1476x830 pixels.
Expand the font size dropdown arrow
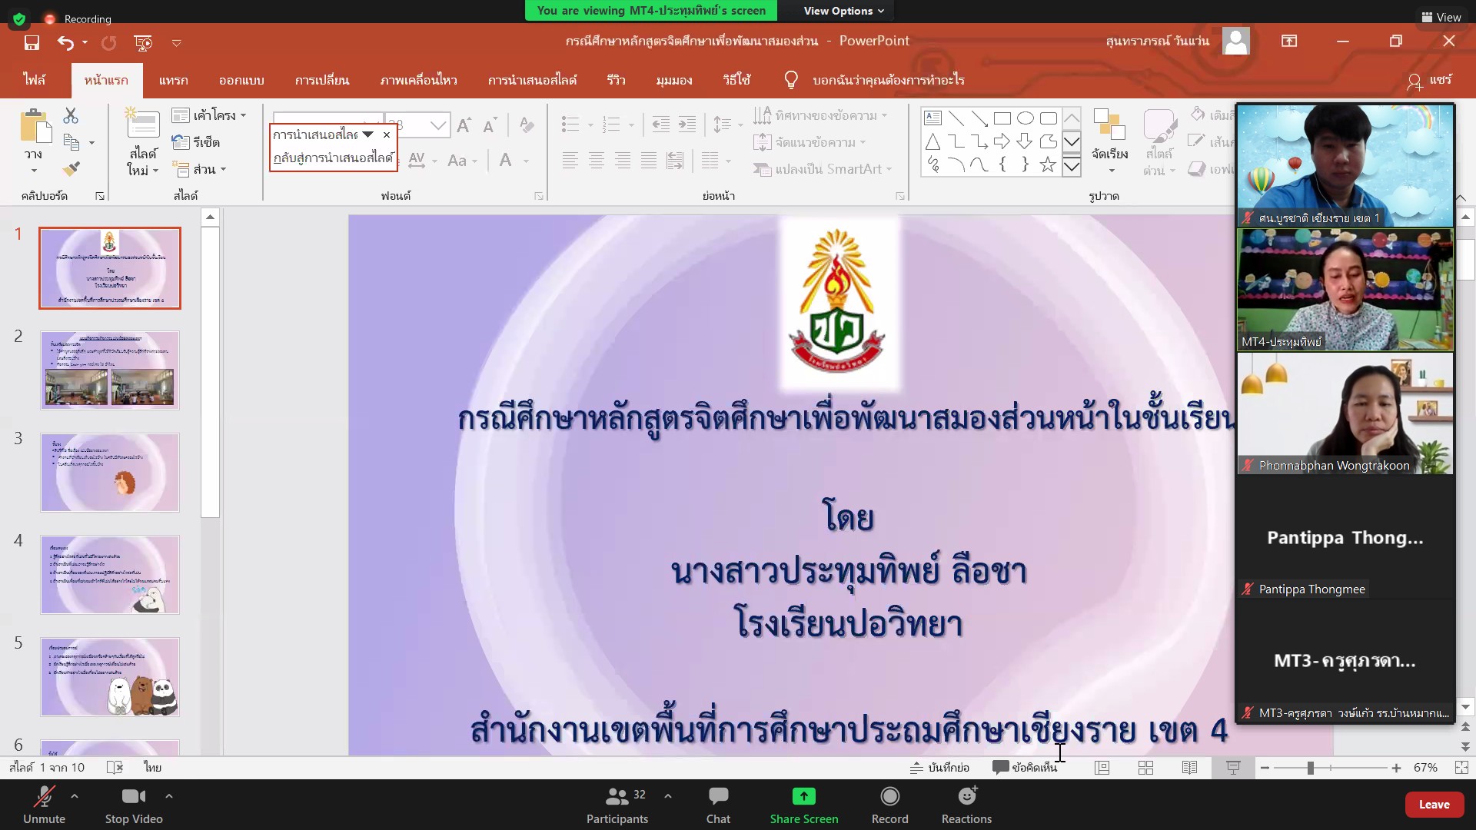(438, 125)
